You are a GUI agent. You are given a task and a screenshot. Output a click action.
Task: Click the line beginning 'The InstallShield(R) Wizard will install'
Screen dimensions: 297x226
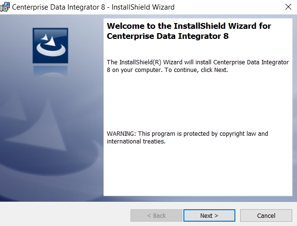pos(197,62)
